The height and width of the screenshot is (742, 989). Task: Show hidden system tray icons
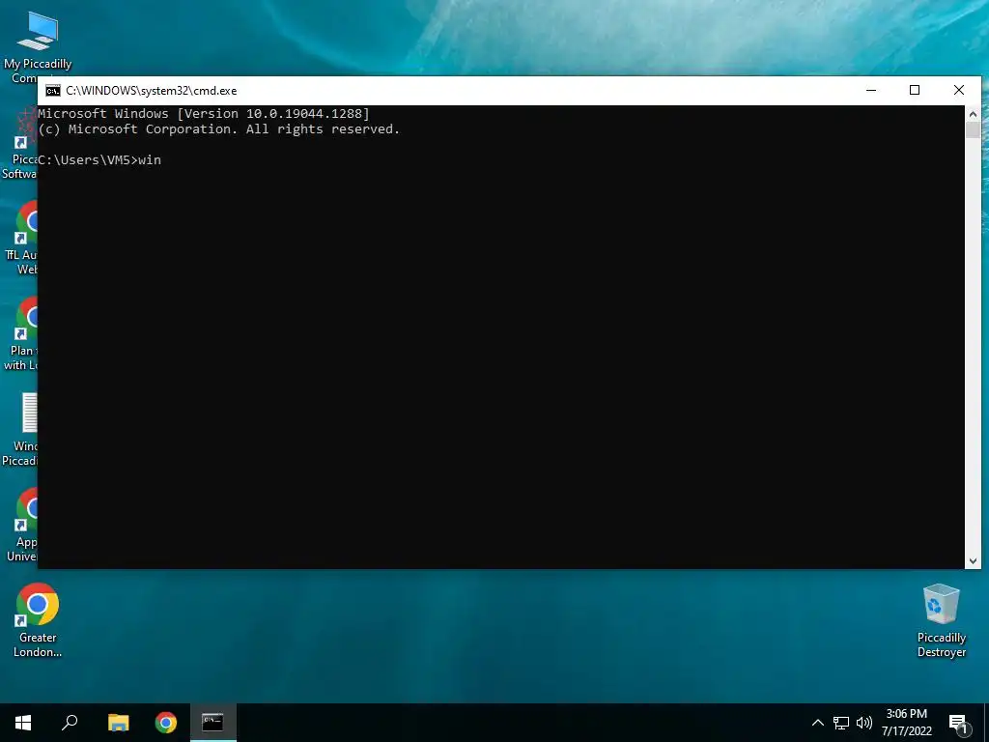(817, 723)
